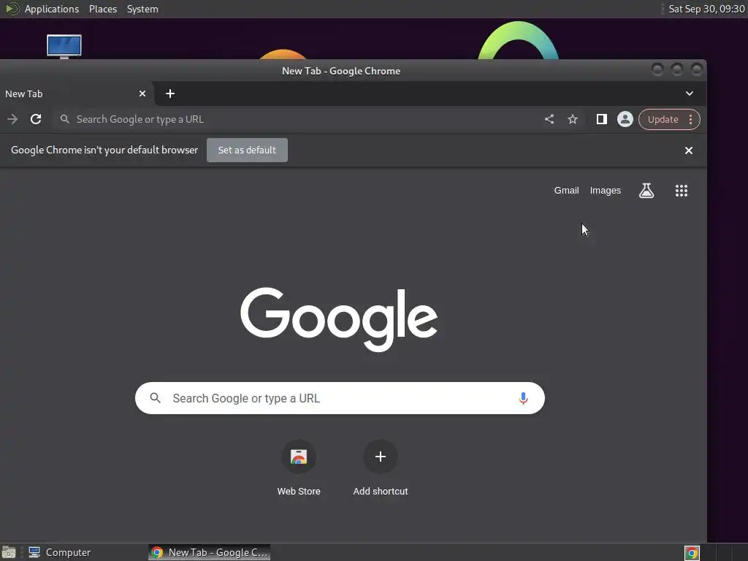Open the Chrome side panel

602,119
